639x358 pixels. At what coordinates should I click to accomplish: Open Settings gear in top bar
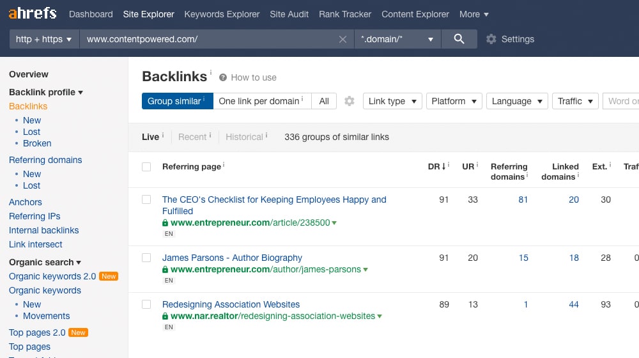point(491,39)
